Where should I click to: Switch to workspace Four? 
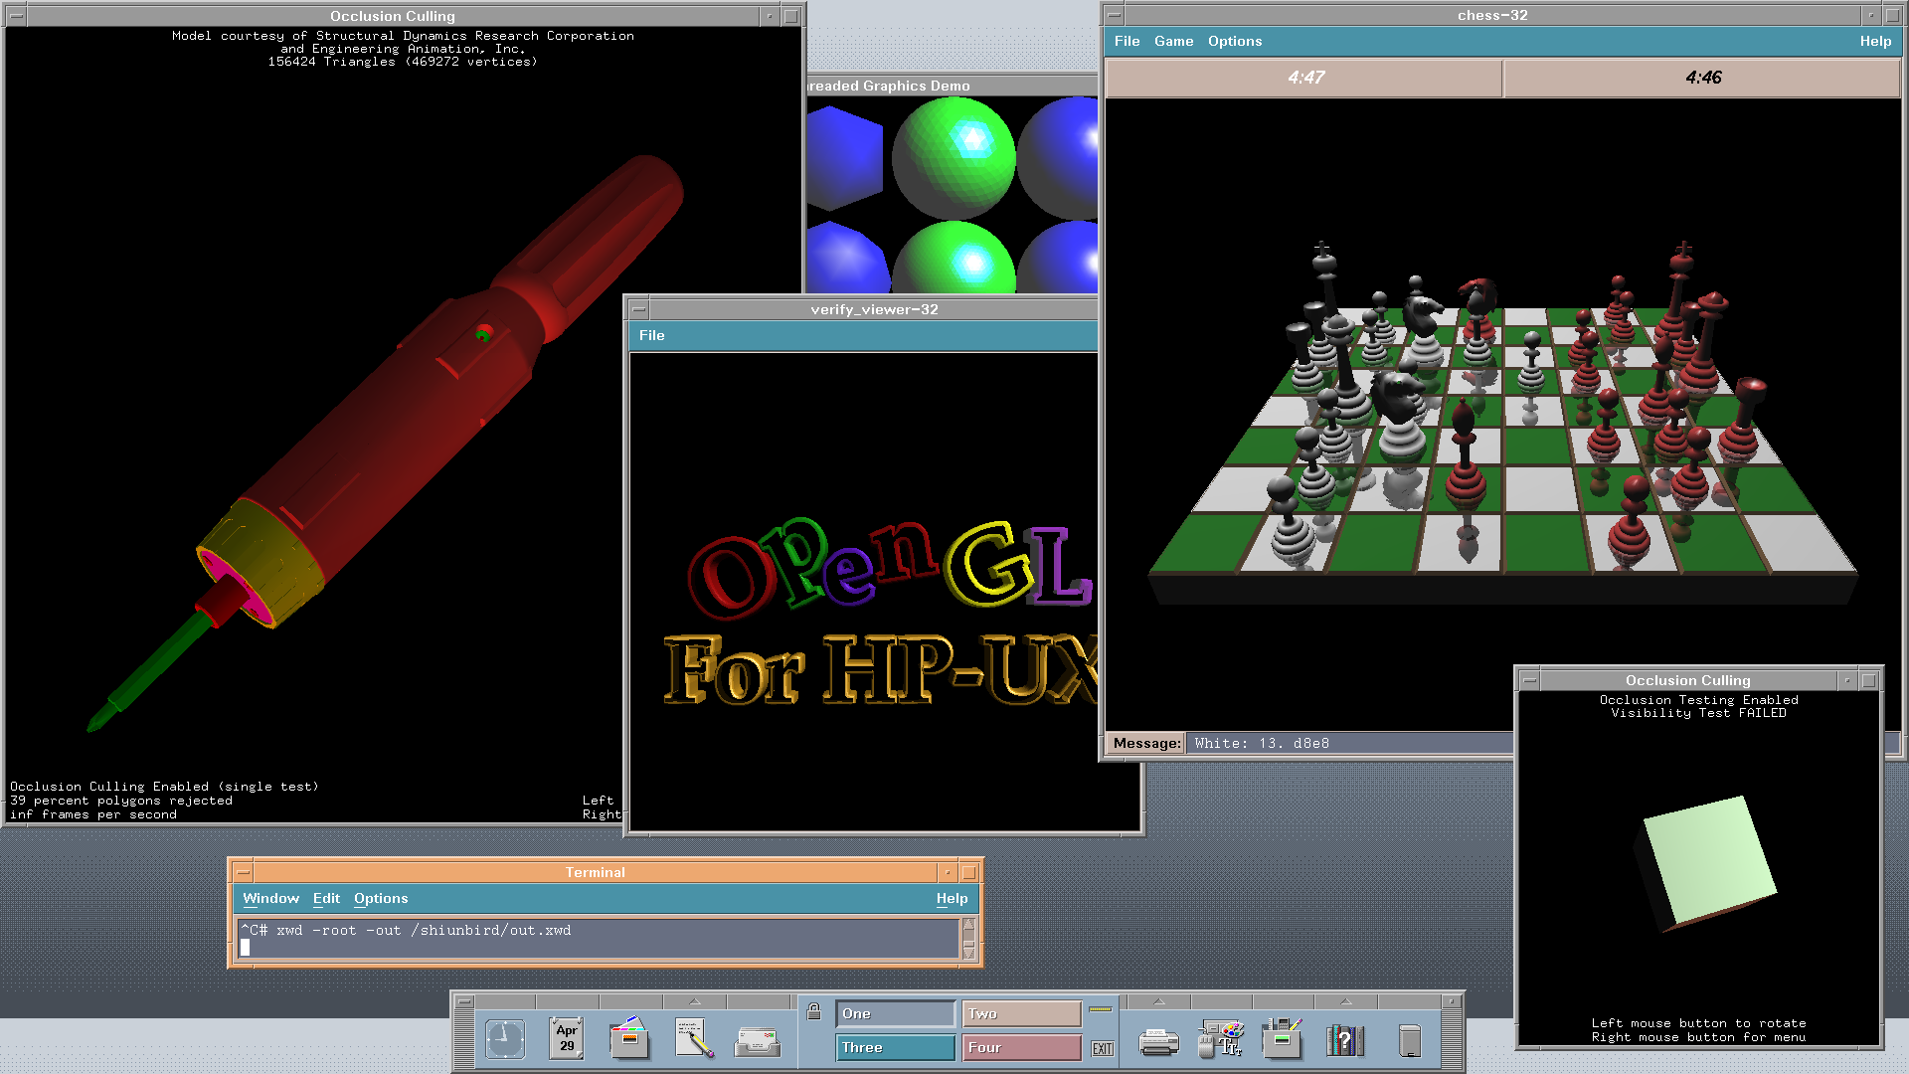click(1021, 1047)
